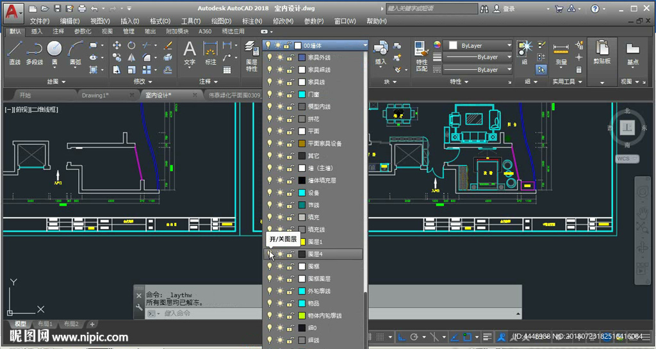Click the WCS button under ViewCube
Screen dimensions: 656x349
[628, 158]
